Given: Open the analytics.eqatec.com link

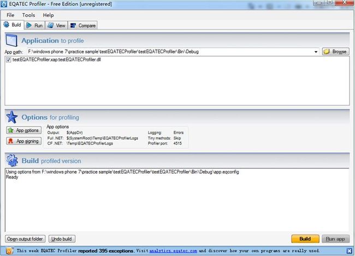Looking at the screenshot, I should point(173,251).
